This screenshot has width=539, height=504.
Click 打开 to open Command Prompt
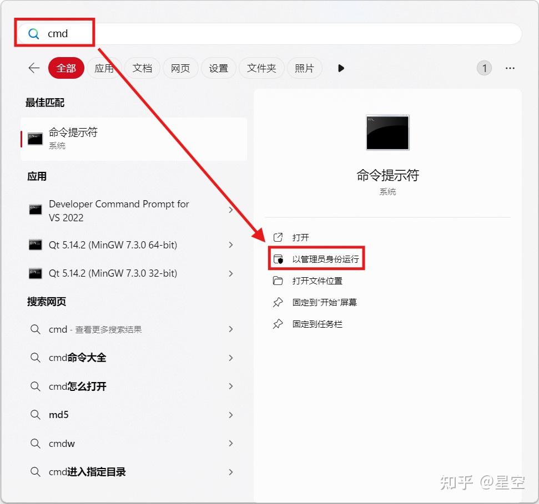click(x=300, y=237)
